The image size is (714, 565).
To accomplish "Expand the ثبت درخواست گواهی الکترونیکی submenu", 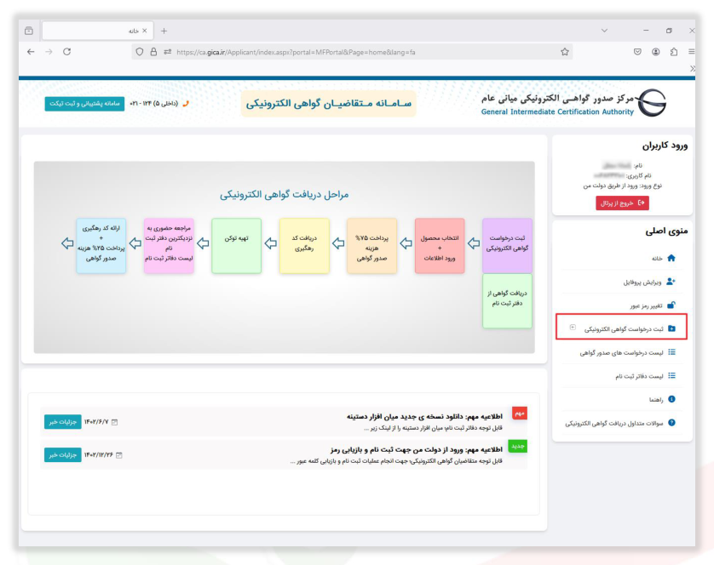I will (x=573, y=328).
